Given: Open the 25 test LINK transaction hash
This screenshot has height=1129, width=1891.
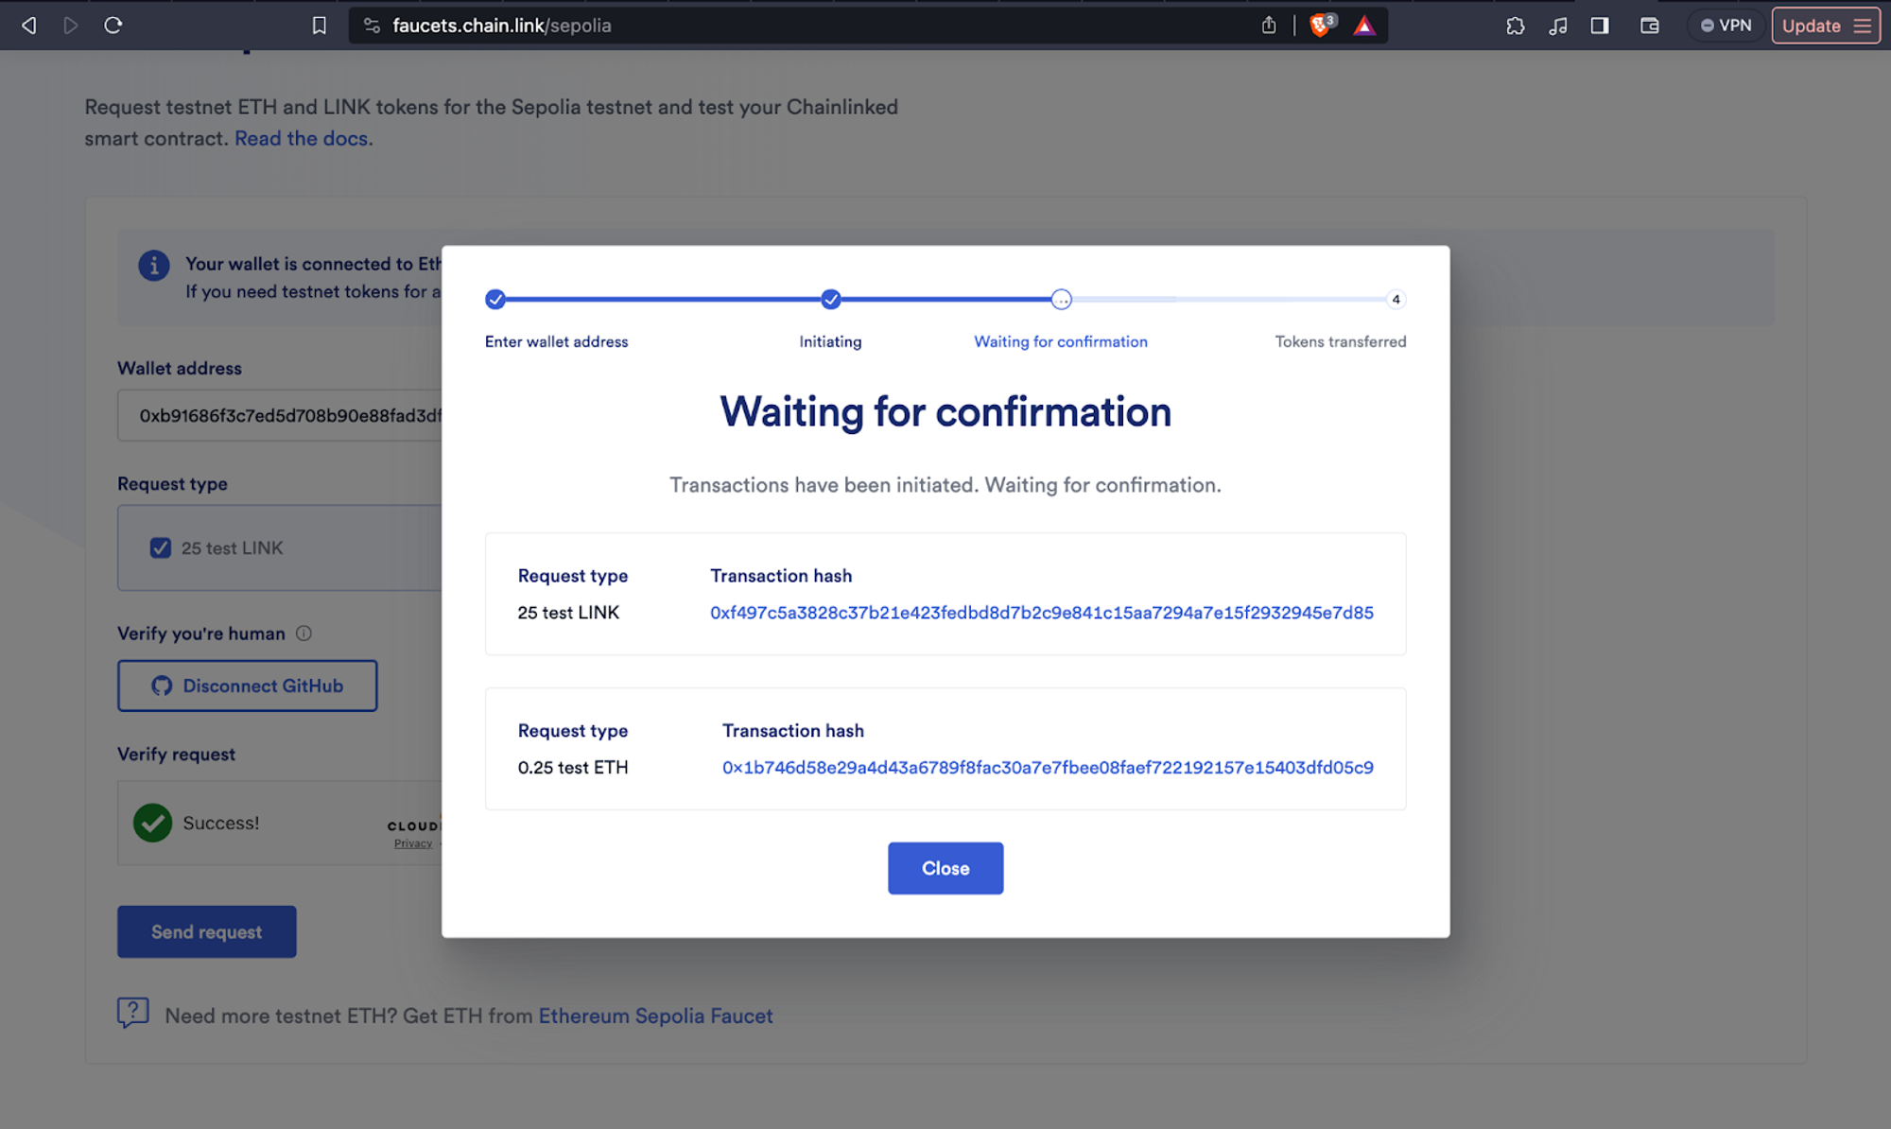Looking at the screenshot, I should tap(1041, 613).
